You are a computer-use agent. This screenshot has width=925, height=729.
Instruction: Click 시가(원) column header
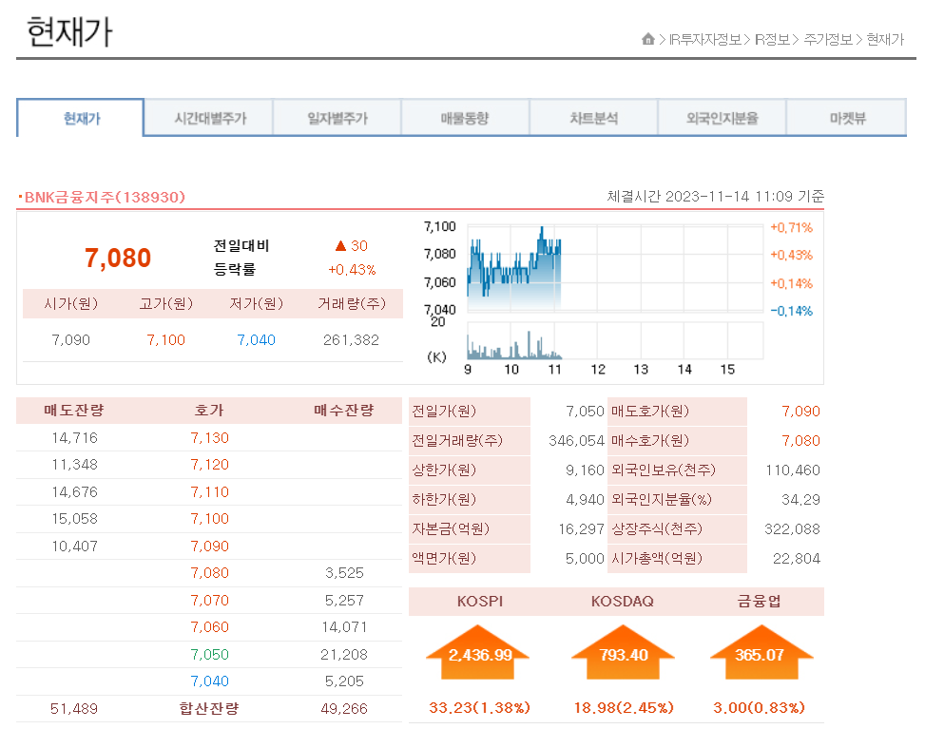pos(70,303)
